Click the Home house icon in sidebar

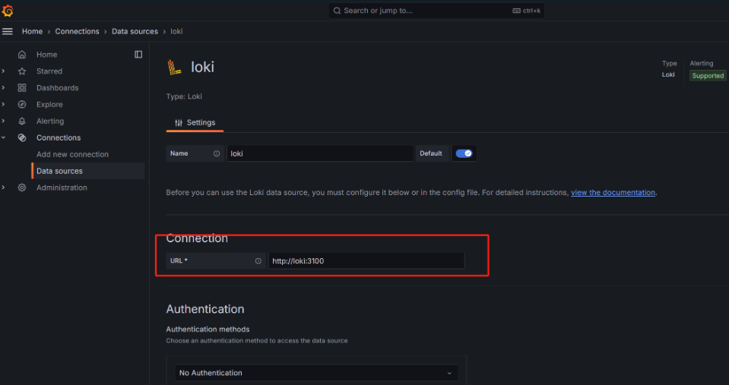pos(22,55)
